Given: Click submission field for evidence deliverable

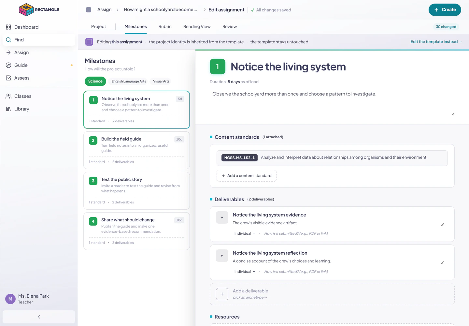Looking at the screenshot, I should coord(296,233).
